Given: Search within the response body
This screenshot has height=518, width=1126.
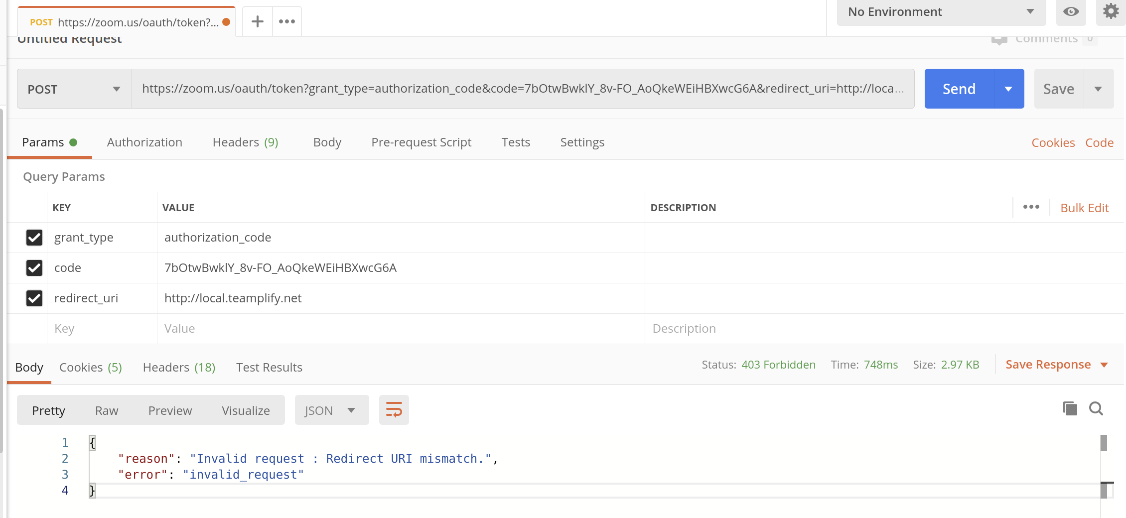Looking at the screenshot, I should pyautogui.click(x=1096, y=409).
